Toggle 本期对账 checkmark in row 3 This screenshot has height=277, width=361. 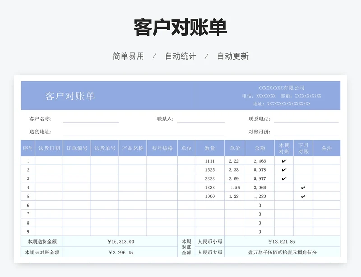284,178
